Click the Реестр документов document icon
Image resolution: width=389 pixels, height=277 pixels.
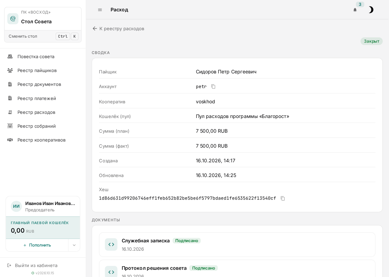[x=10, y=84]
